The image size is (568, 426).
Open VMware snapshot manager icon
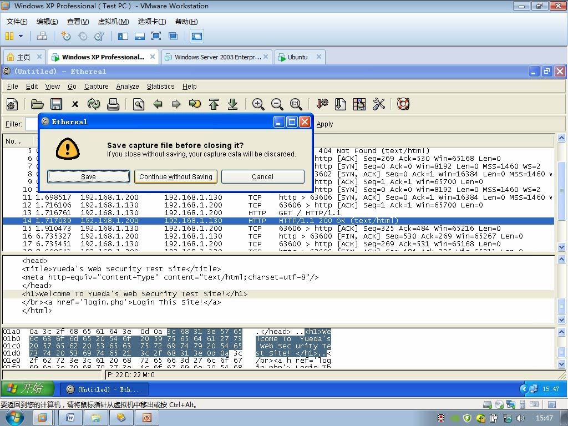point(99,36)
